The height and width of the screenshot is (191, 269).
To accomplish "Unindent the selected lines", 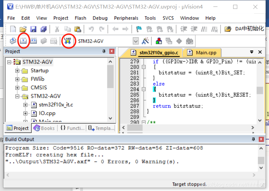I will pyautogui.click(x=194, y=29).
